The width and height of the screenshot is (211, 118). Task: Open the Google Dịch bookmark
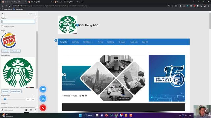click(x=18, y=9)
